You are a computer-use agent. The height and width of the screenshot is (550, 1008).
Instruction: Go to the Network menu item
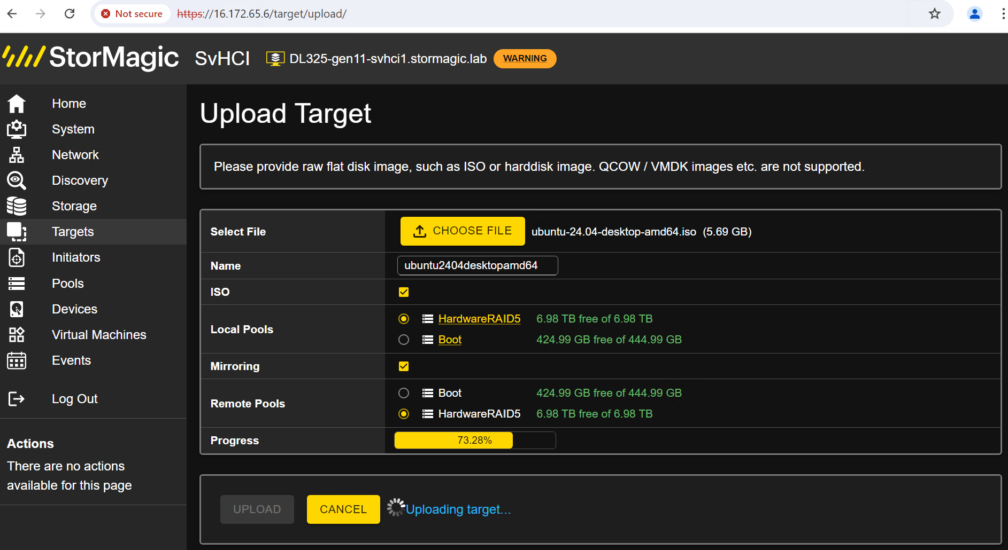pos(75,155)
